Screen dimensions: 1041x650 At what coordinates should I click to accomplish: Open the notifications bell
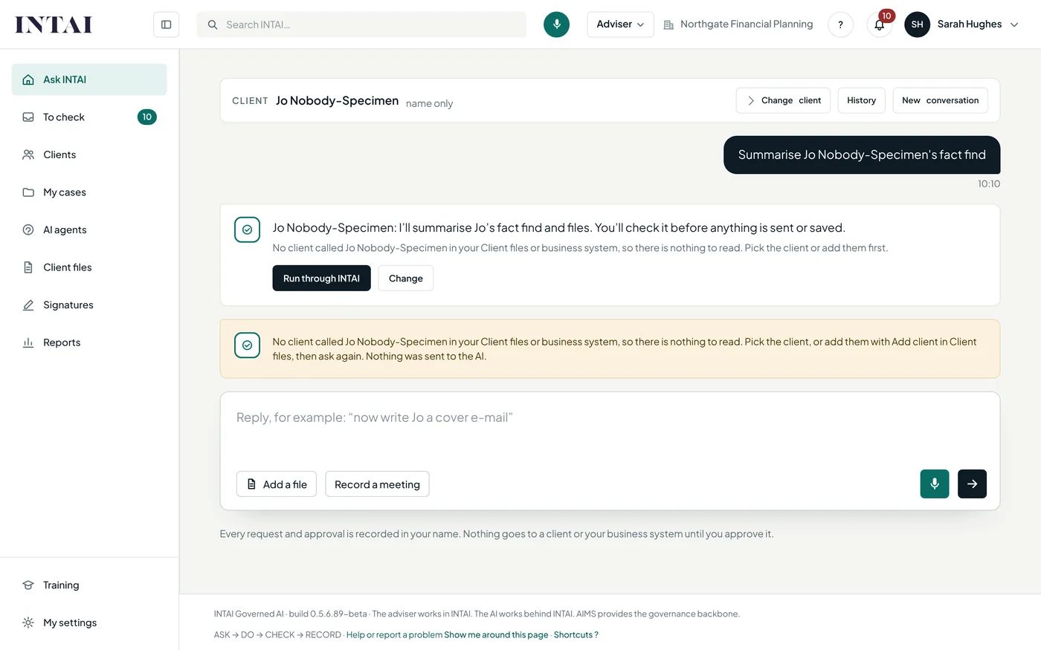tap(880, 25)
